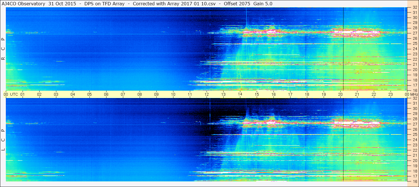The image size is (419, 187).
Task: Select hour 12 on the UTC time axis
Action: 207,94
